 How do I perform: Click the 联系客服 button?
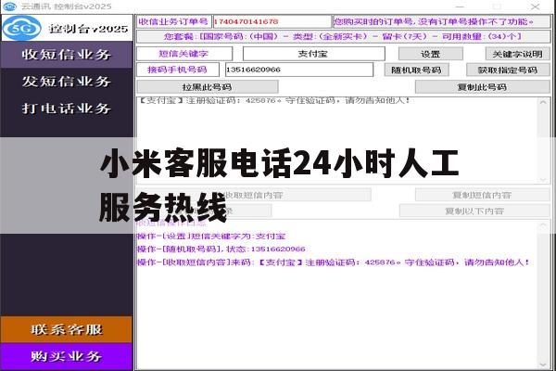pyautogui.click(x=67, y=329)
